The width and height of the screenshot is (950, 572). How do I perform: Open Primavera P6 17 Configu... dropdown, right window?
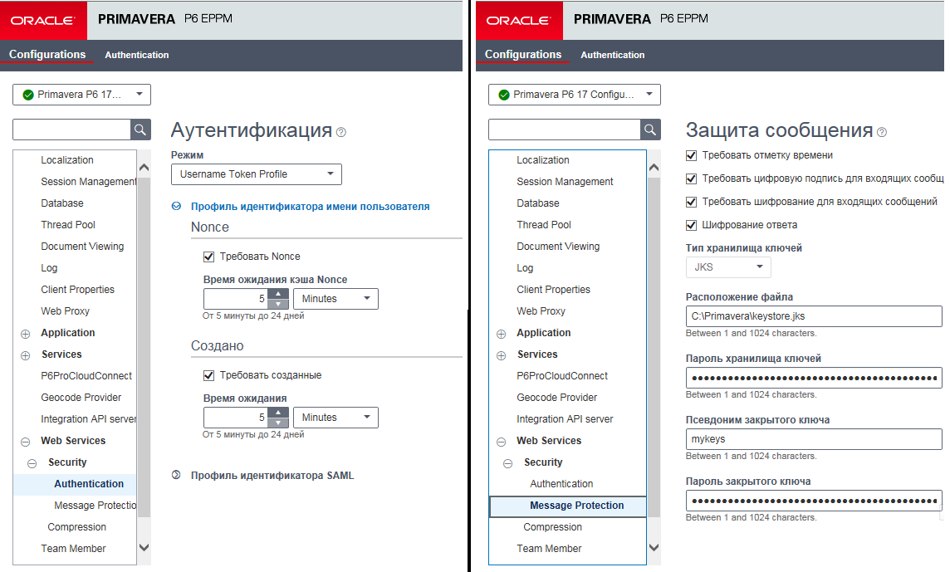click(575, 95)
